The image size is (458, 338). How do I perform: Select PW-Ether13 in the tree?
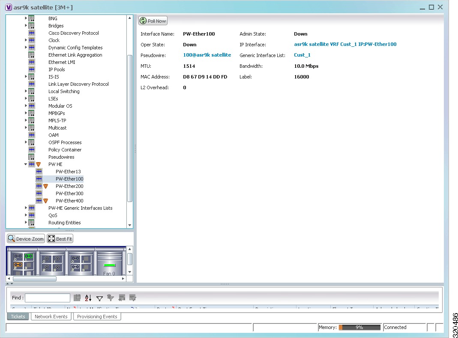(x=68, y=171)
